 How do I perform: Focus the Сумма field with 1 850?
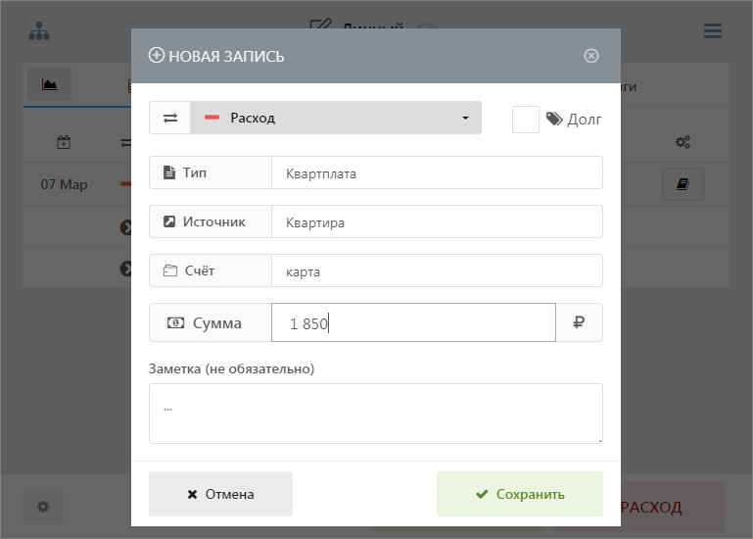413,322
